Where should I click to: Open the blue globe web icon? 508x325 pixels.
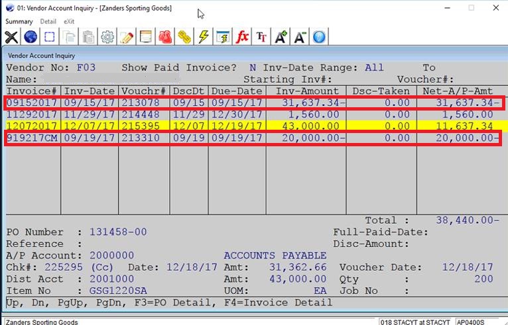coord(31,37)
